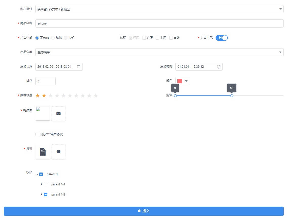Check the 方便 tag checkbox
This screenshot has height=220, width=288.
click(x=144, y=38)
